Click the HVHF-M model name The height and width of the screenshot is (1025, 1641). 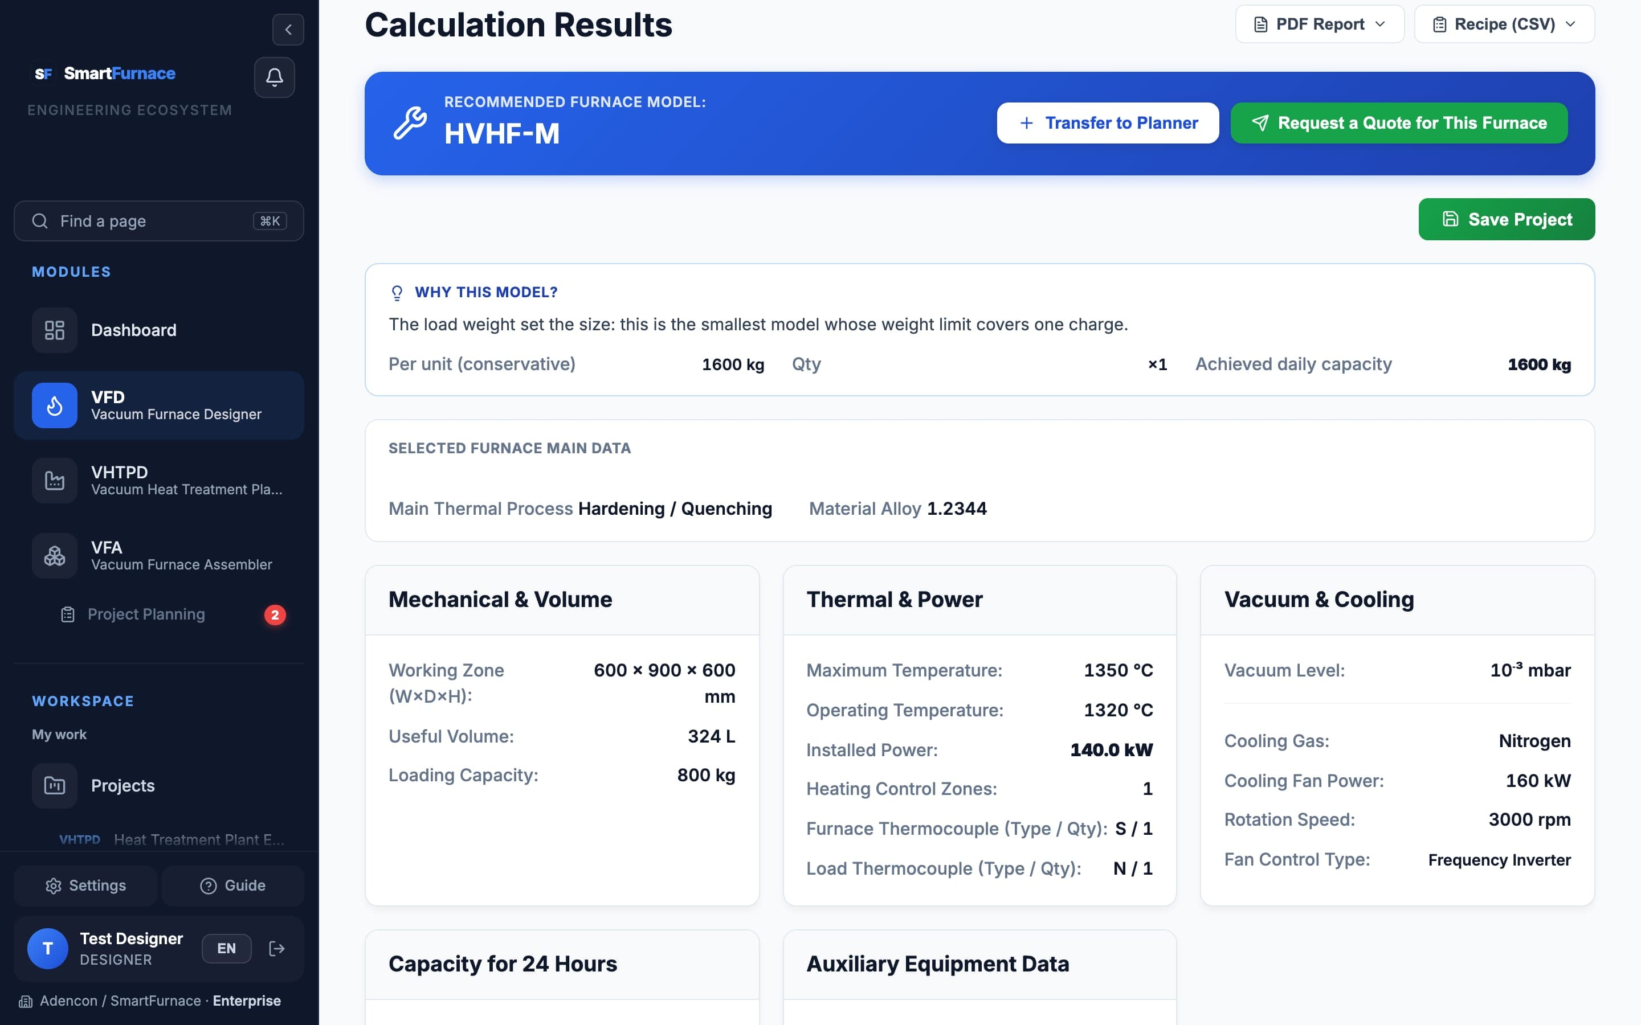(502, 134)
